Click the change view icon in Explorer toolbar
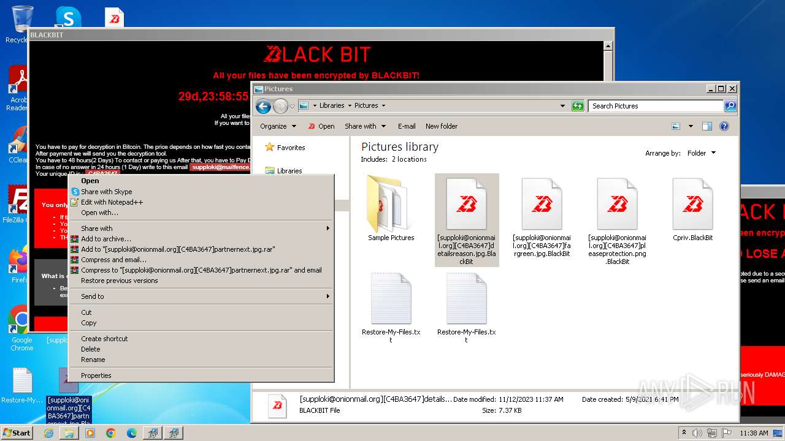The image size is (785, 441). pos(676,126)
